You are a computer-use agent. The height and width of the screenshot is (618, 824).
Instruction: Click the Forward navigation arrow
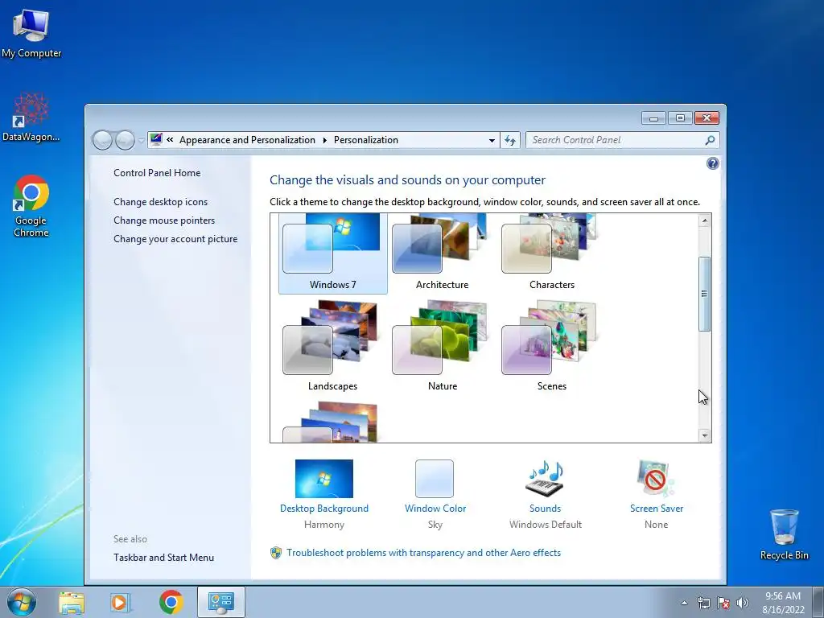coord(125,140)
